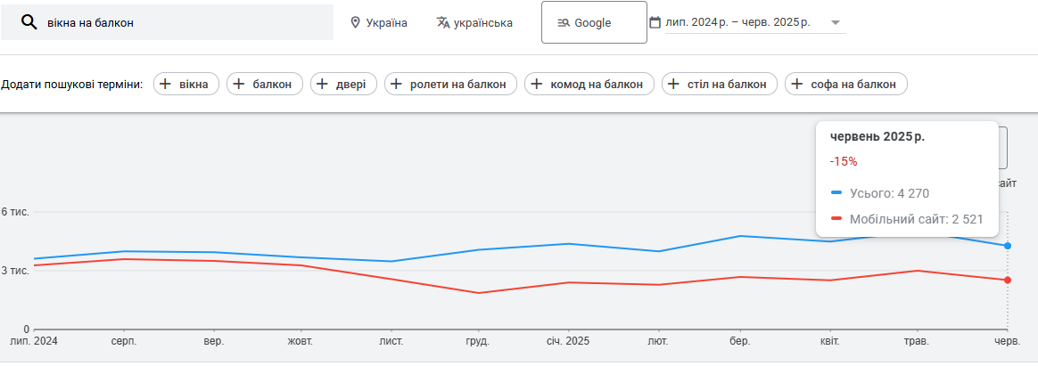Screen dimensions: 1038x366
Task: Click the plus icon on двері chip
Action: pos(323,84)
